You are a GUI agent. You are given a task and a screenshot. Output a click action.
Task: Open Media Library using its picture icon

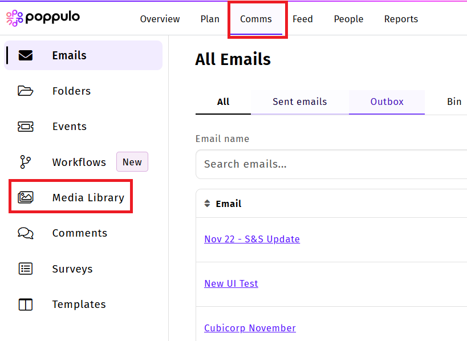click(x=26, y=197)
